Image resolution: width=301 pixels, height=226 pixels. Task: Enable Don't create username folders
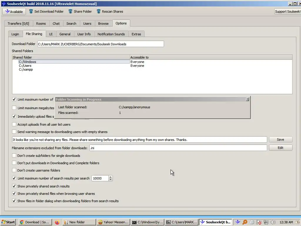coord(14,170)
